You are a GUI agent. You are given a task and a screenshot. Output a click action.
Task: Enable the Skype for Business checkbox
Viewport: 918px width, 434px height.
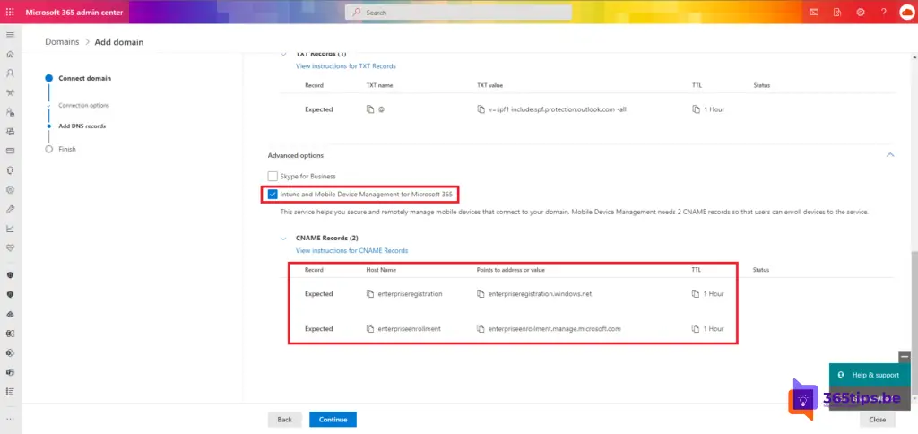coord(273,176)
